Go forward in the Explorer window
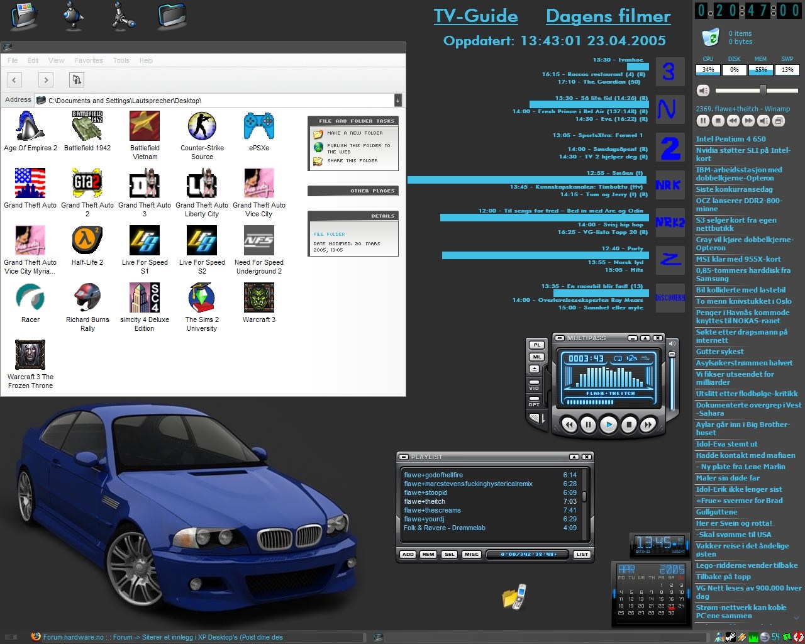This screenshot has width=805, height=644. click(x=45, y=80)
